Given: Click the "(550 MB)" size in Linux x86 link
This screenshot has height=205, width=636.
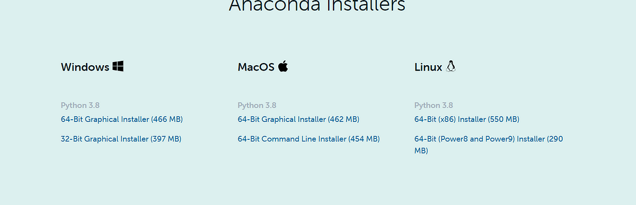Looking at the screenshot, I should click(503, 119).
